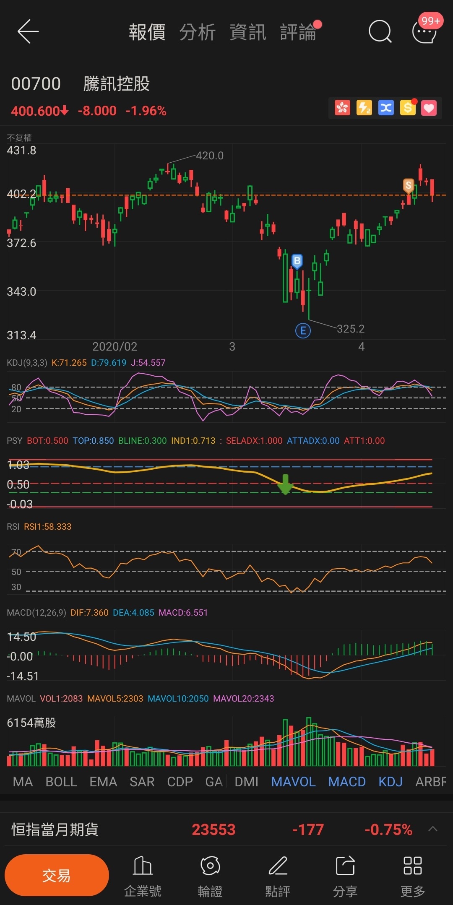Disable the KDJ indicator
453x905 pixels.
tap(391, 782)
